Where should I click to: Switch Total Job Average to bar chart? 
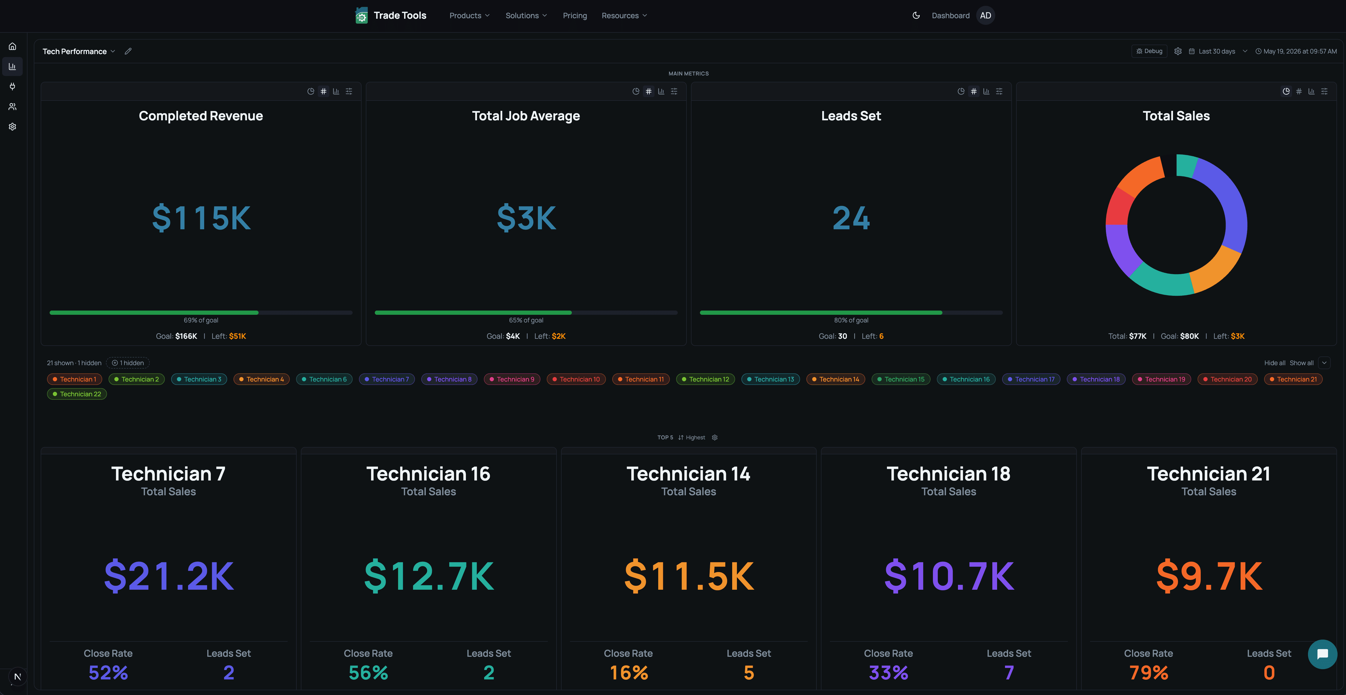pos(661,91)
